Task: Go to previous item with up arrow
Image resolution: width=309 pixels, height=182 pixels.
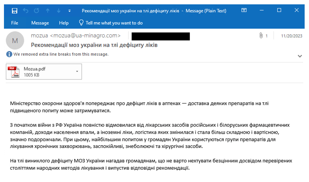Action: tap(48, 10)
